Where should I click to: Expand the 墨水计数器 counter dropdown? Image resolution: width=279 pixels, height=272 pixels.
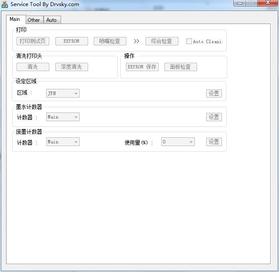[63, 117]
